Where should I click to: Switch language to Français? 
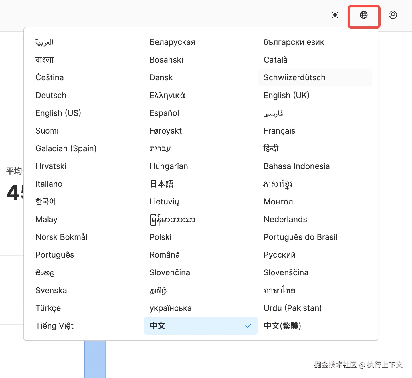279,131
